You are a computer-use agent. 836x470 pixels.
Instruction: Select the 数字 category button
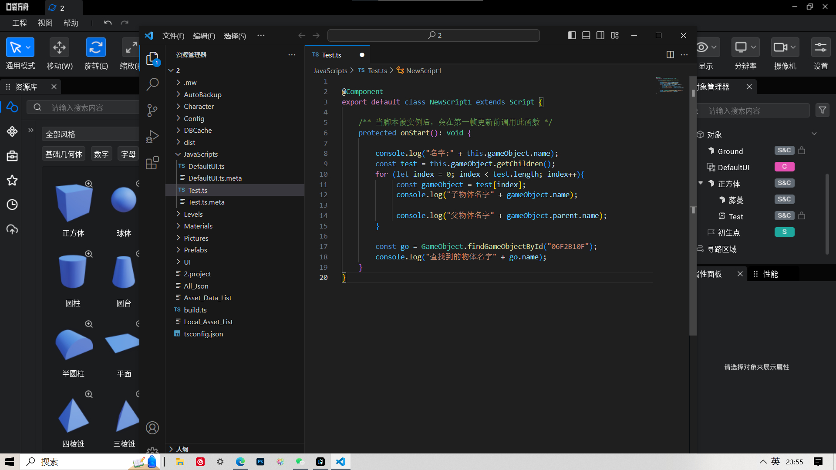(101, 154)
